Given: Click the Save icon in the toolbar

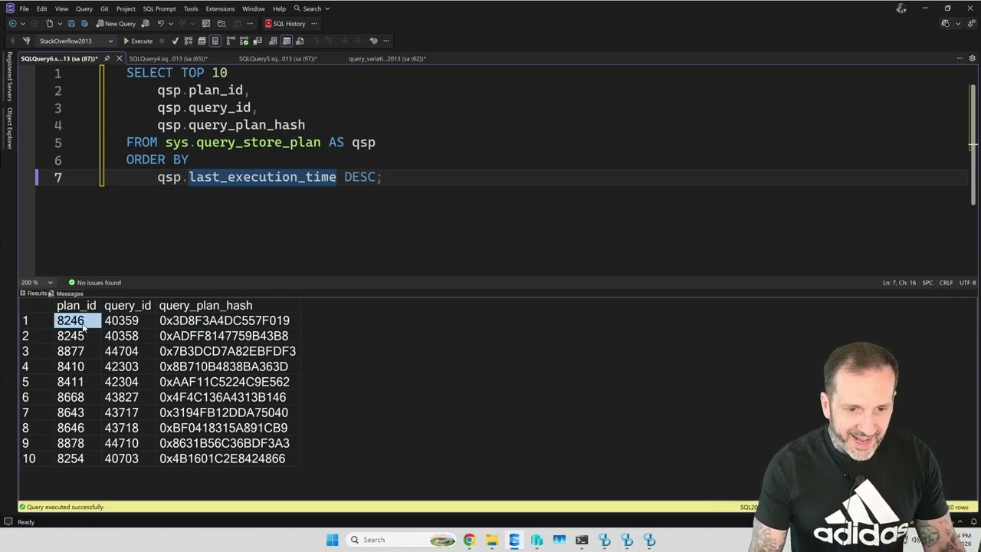Looking at the screenshot, I should 71,24.
